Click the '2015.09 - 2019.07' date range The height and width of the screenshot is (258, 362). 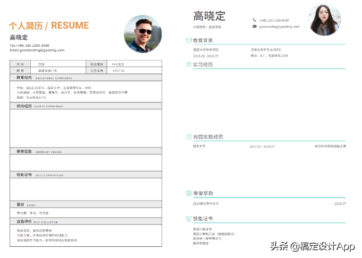[x=206, y=56]
